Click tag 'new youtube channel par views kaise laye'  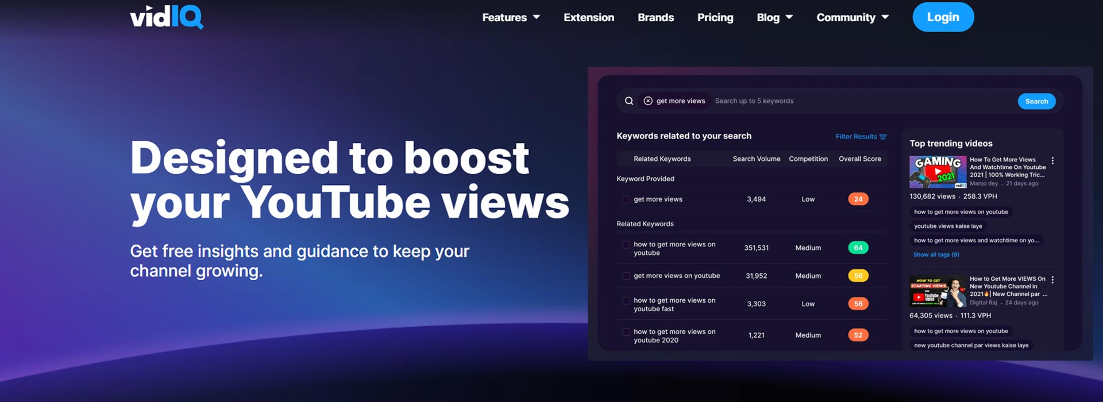pyautogui.click(x=971, y=345)
